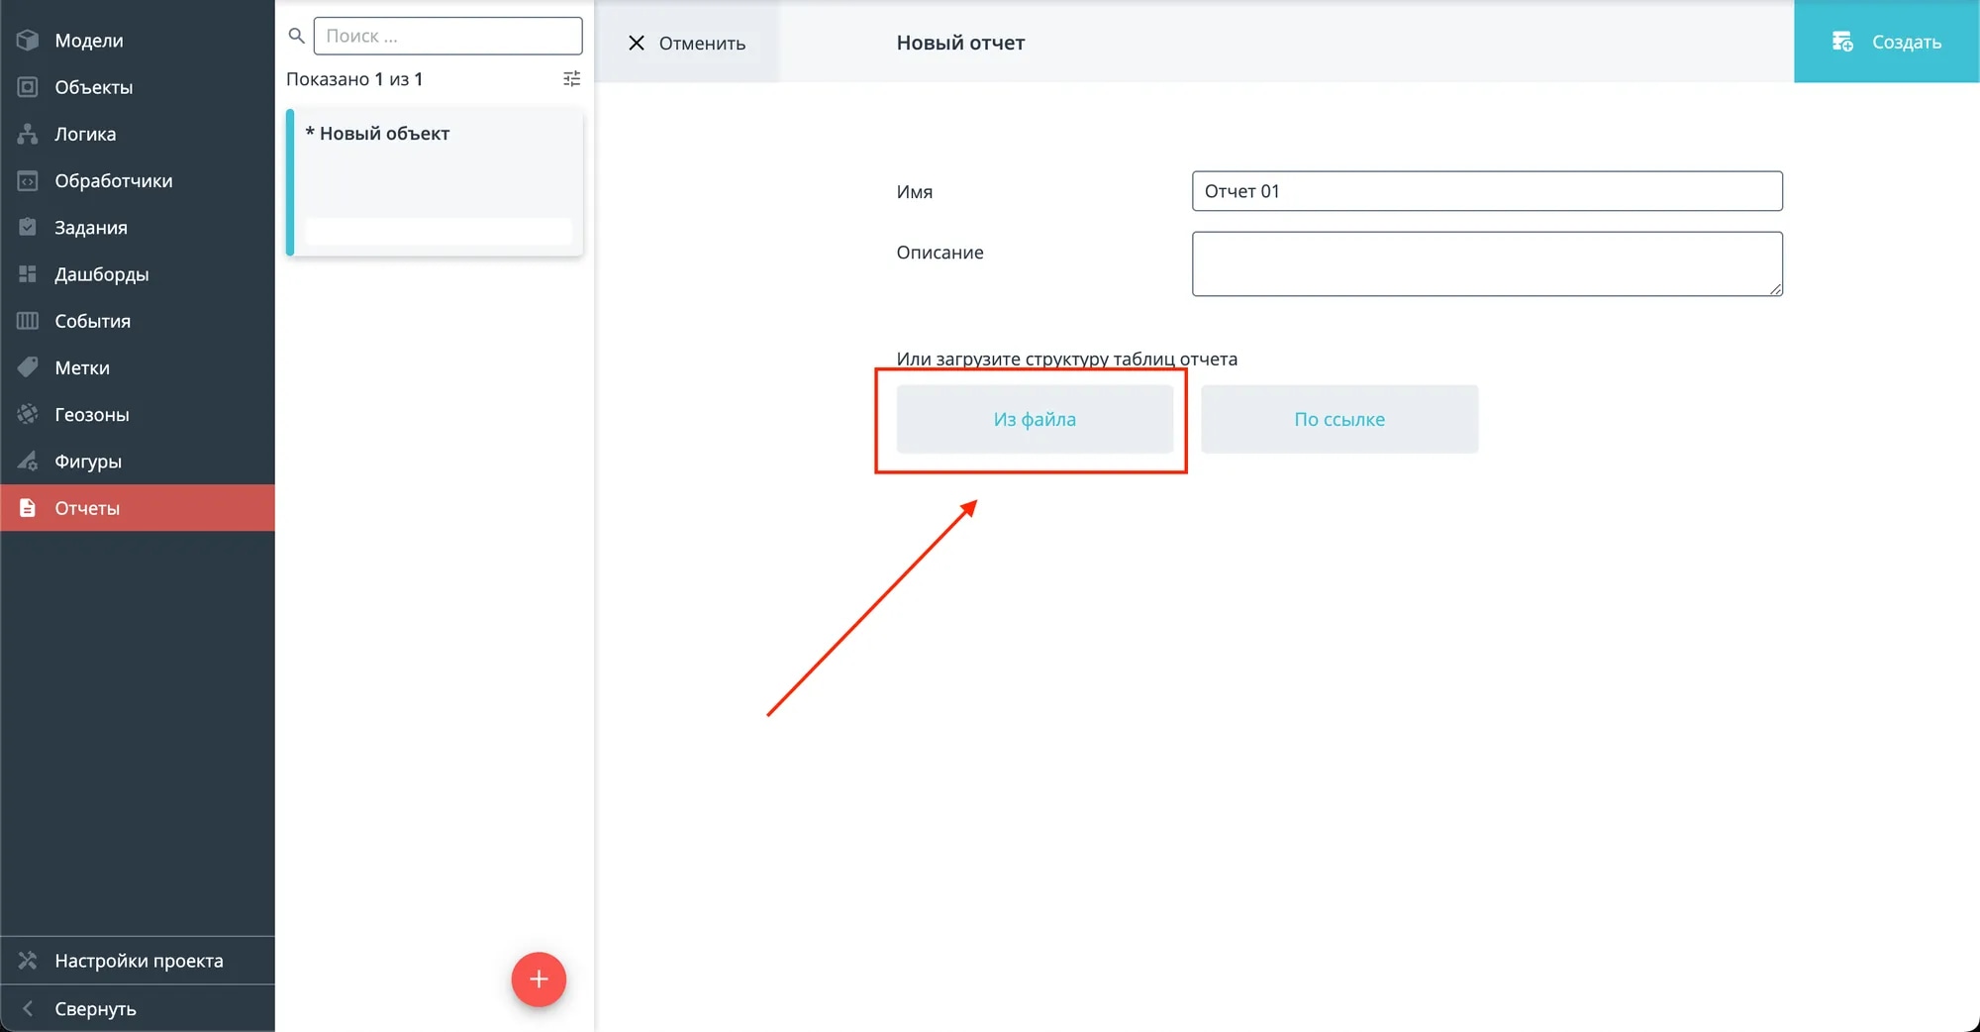Choose the По ссылке button
The height and width of the screenshot is (1032, 1980).
point(1338,419)
